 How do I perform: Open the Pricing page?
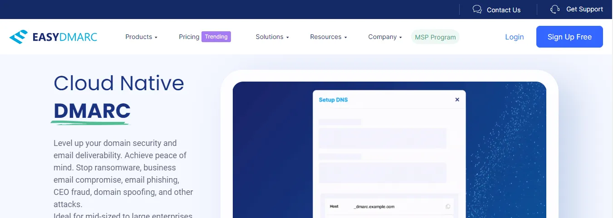coord(189,37)
